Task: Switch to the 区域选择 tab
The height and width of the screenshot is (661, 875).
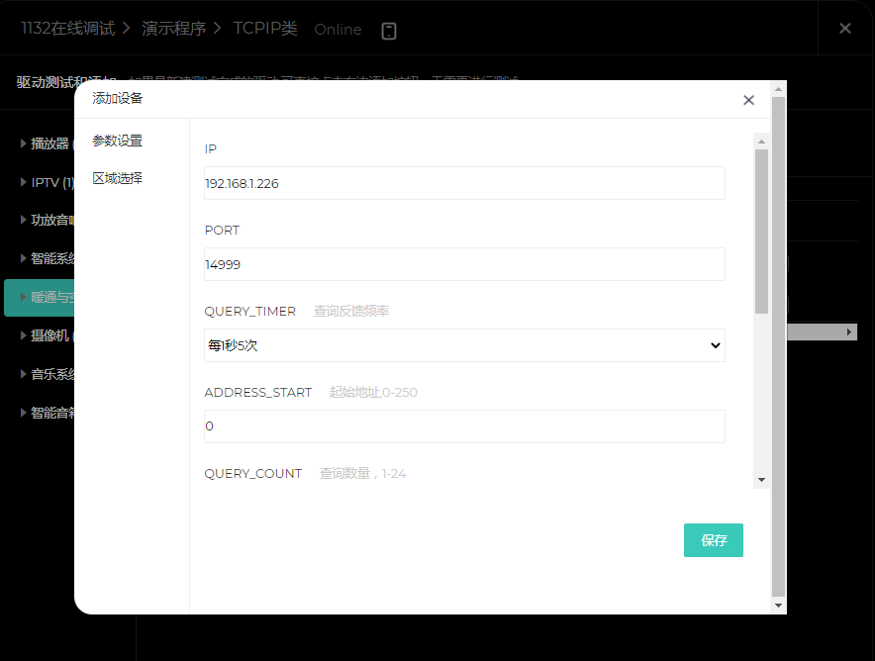Action: 117,178
